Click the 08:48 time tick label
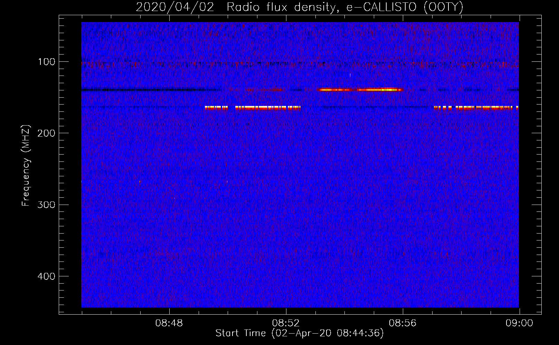559x345 pixels. 169,323
